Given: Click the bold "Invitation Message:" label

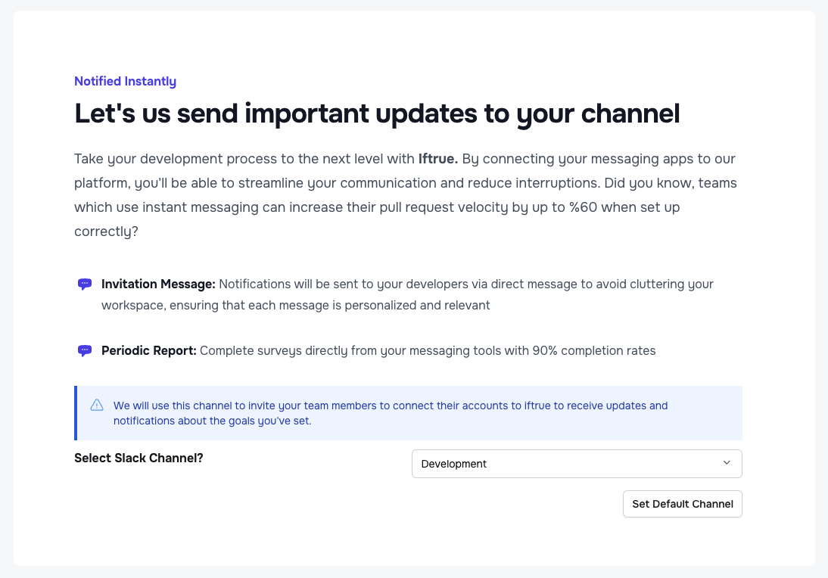Looking at the screenshot, I should coord(158,284).
